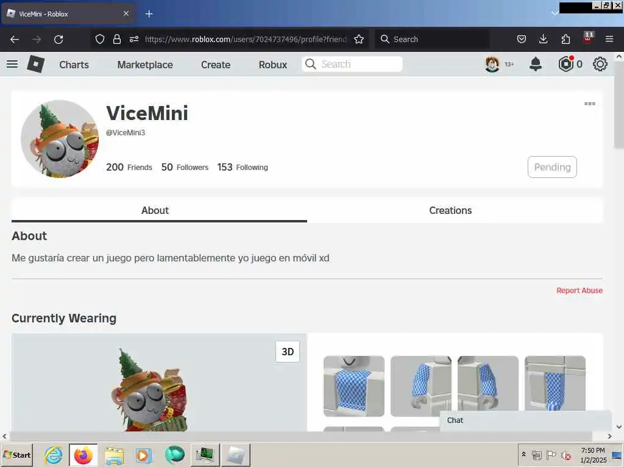This screenshot has width=624, height=468.
Task: Open Robux in Roblox navbar
Action: point(273,65)
